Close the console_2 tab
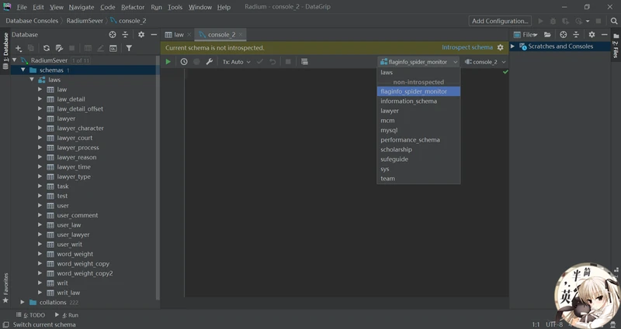 [x=241, y=35]
